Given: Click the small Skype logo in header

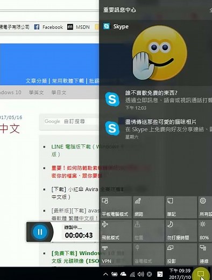Looking at the screenshot, I should point(107,26).
